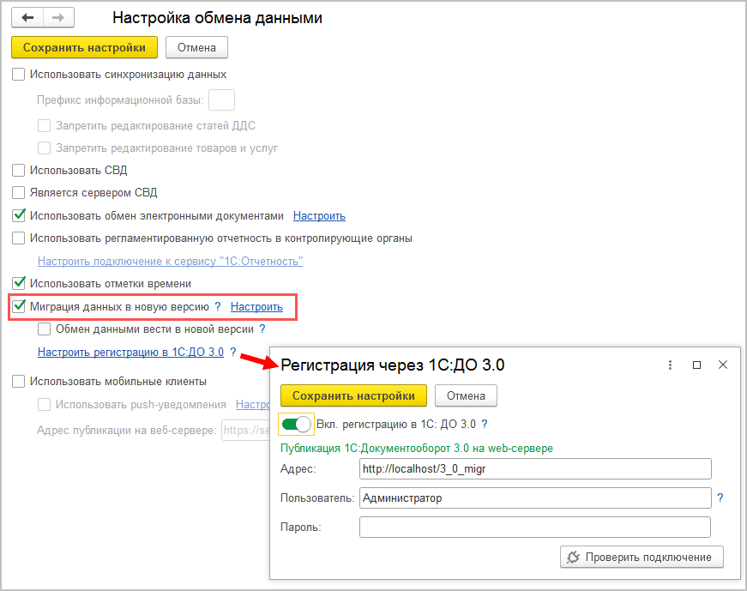Switch off Вкл. регистрацию в 1С: ДО 3.0 toggle
This screenshot has height=591, width=747.
[x=297, y=425]
